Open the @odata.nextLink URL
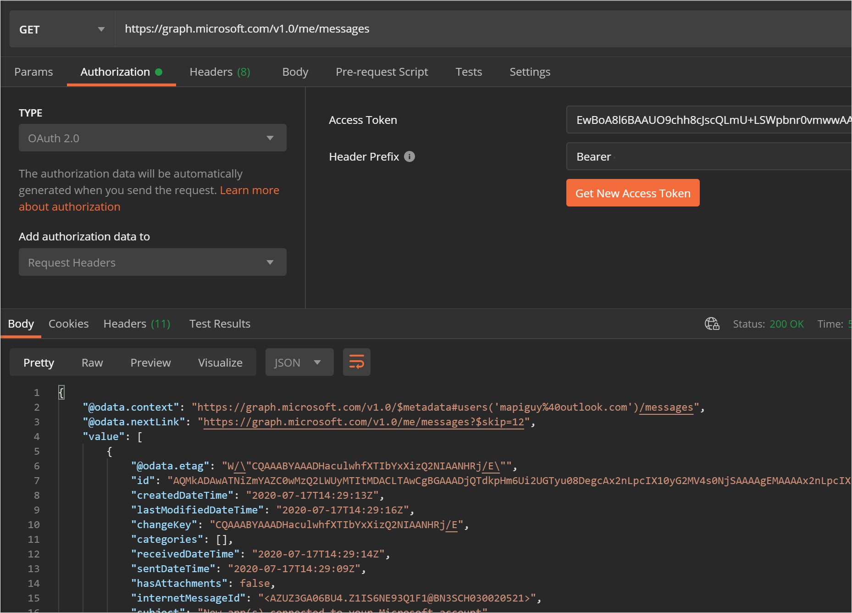Viewport: 852px width, 613px height. click(x=364, y=422)
